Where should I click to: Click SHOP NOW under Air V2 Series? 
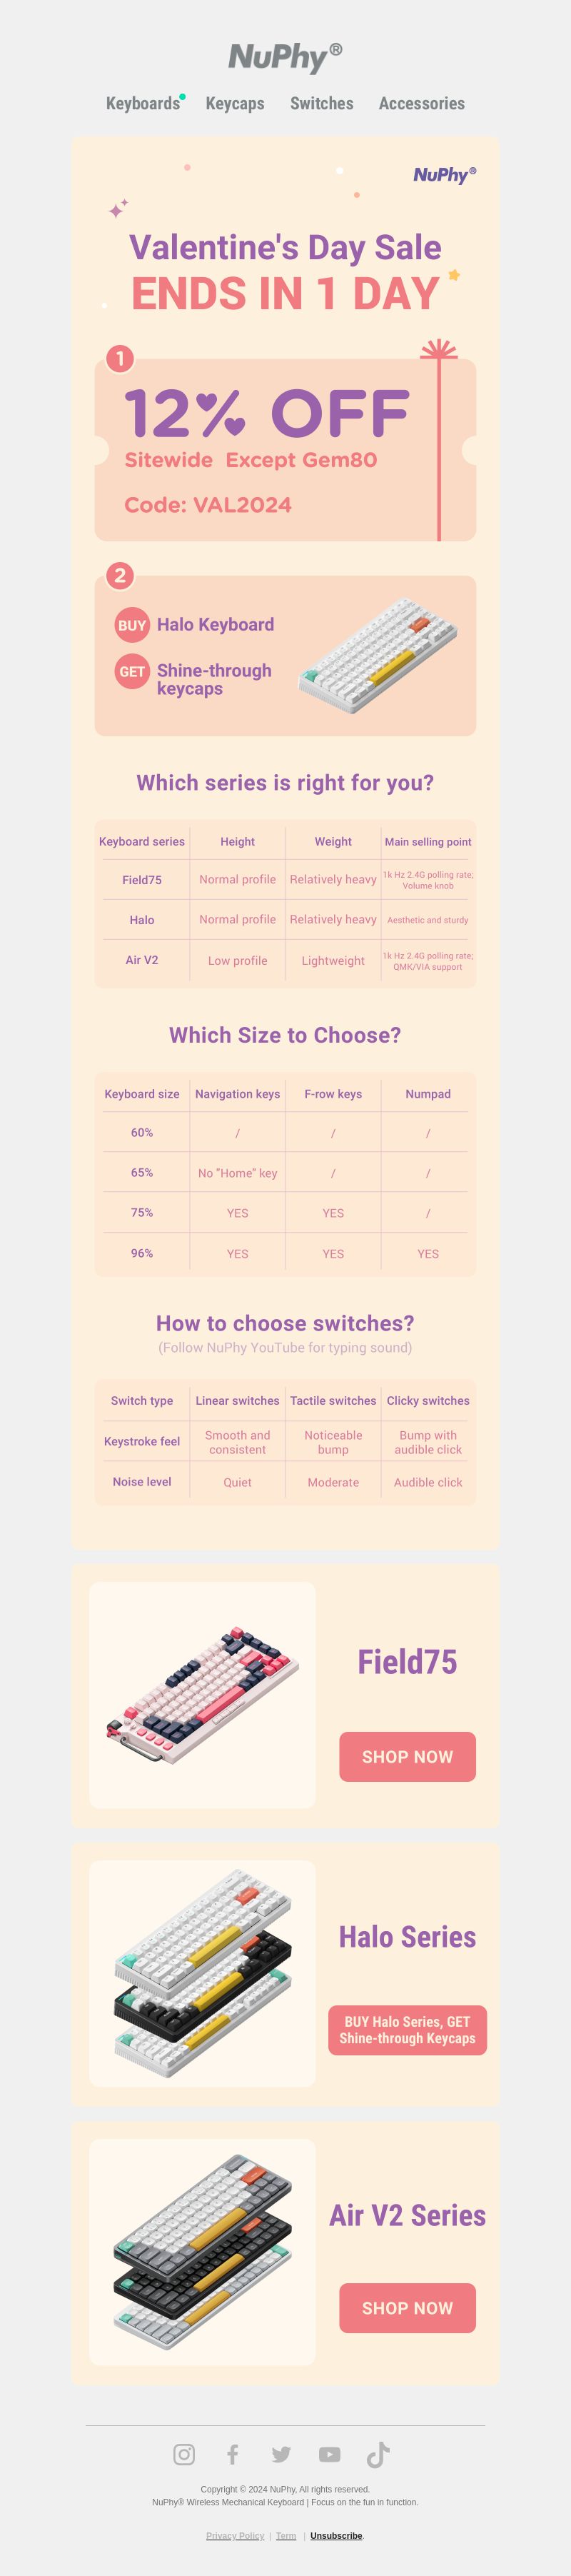tap(407, 2308)
